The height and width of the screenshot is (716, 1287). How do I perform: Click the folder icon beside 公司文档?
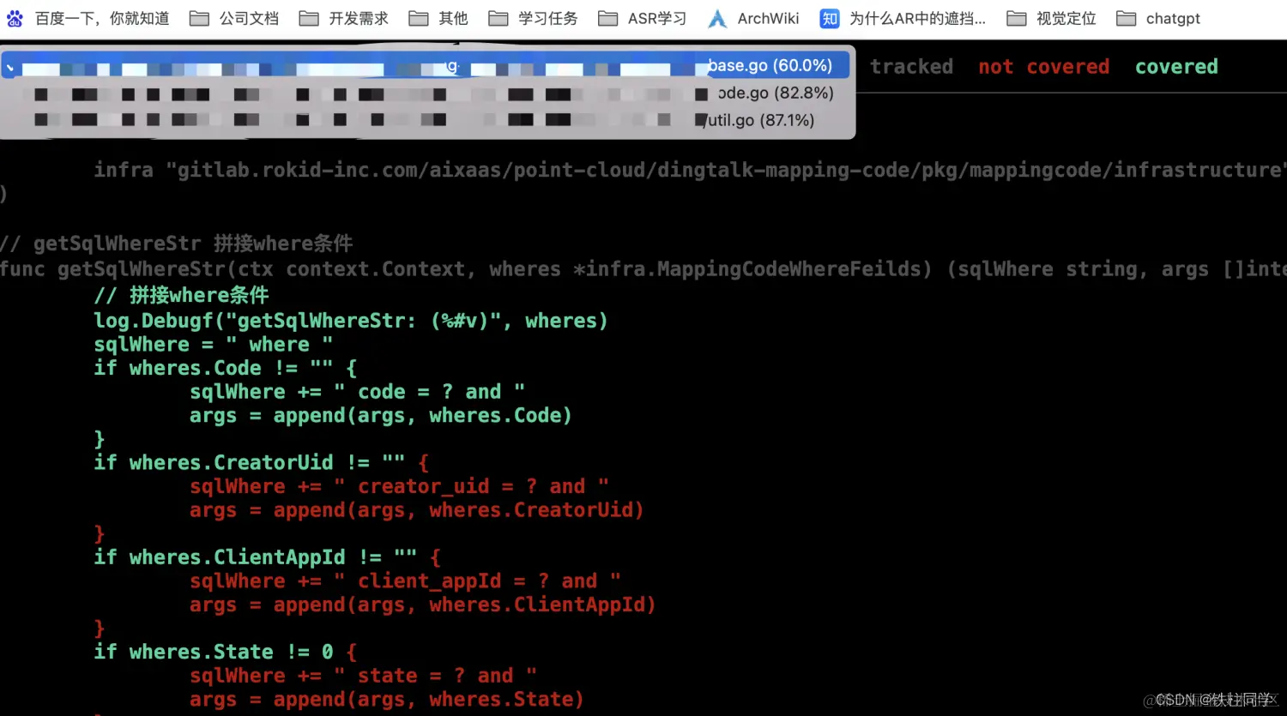(x=199, y=18)
